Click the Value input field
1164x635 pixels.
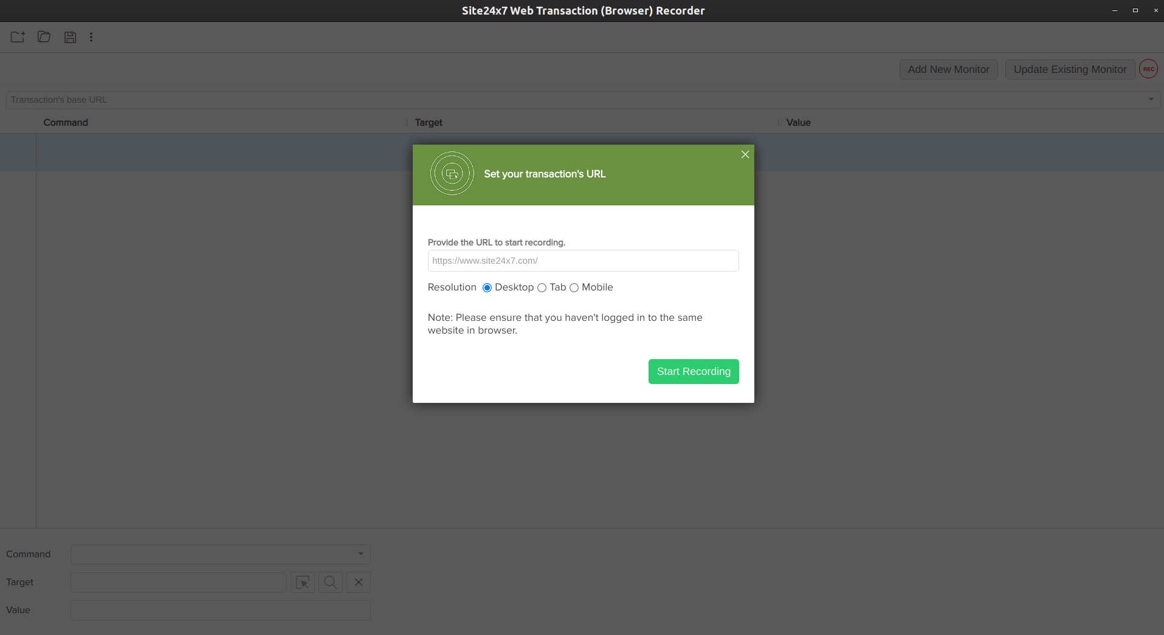(x=220, y=610)
